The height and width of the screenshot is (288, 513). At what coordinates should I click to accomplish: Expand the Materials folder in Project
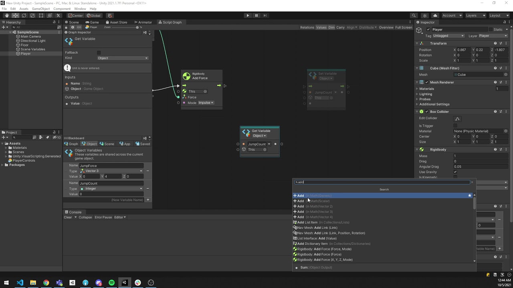click(x=7, y=148)
